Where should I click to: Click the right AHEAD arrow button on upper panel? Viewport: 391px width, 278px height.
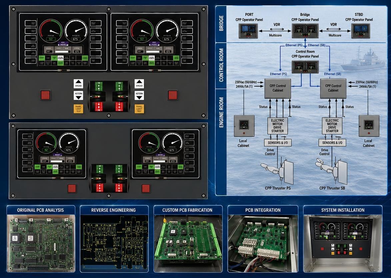click(x=139, y=84)
